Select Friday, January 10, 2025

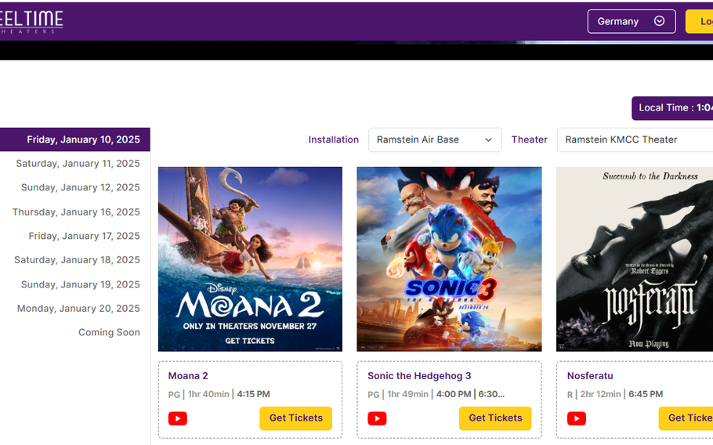pyautogui.click(x=75, y=139)
